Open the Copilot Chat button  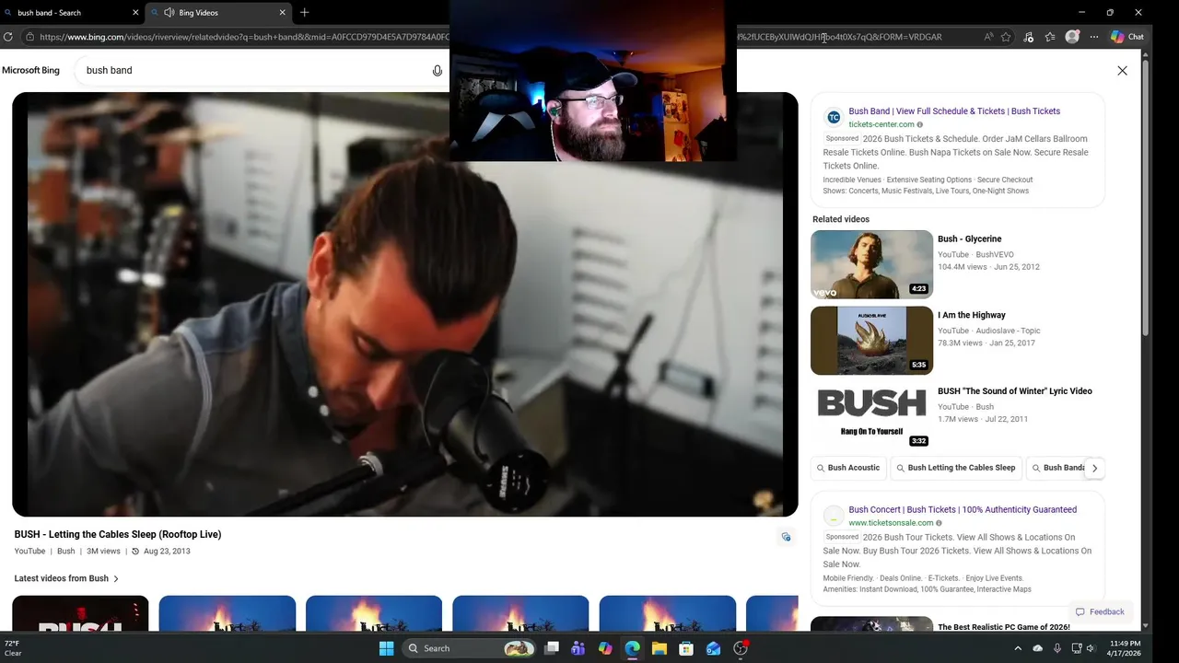(1126, 37)
